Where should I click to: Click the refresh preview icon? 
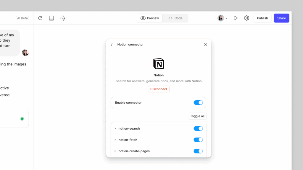(40, 18)
